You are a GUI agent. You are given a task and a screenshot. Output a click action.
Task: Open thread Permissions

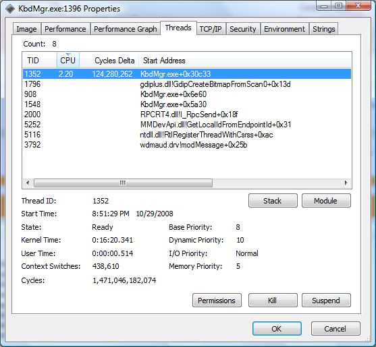click(217, 301)
